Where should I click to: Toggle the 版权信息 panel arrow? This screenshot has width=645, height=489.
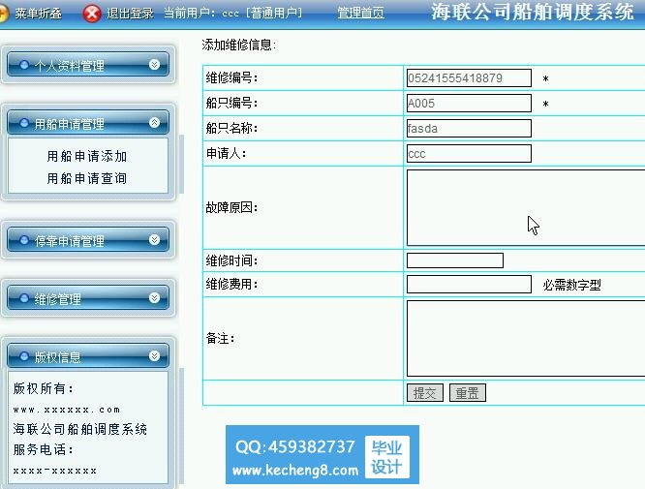(x=154, y=356)
